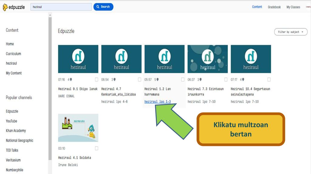
Task: Click the question marker icon under Heziraul 4.7
Action: [114, 79]
